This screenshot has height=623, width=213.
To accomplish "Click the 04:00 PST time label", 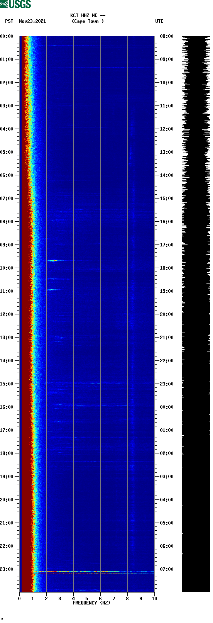I will point(7,129).
